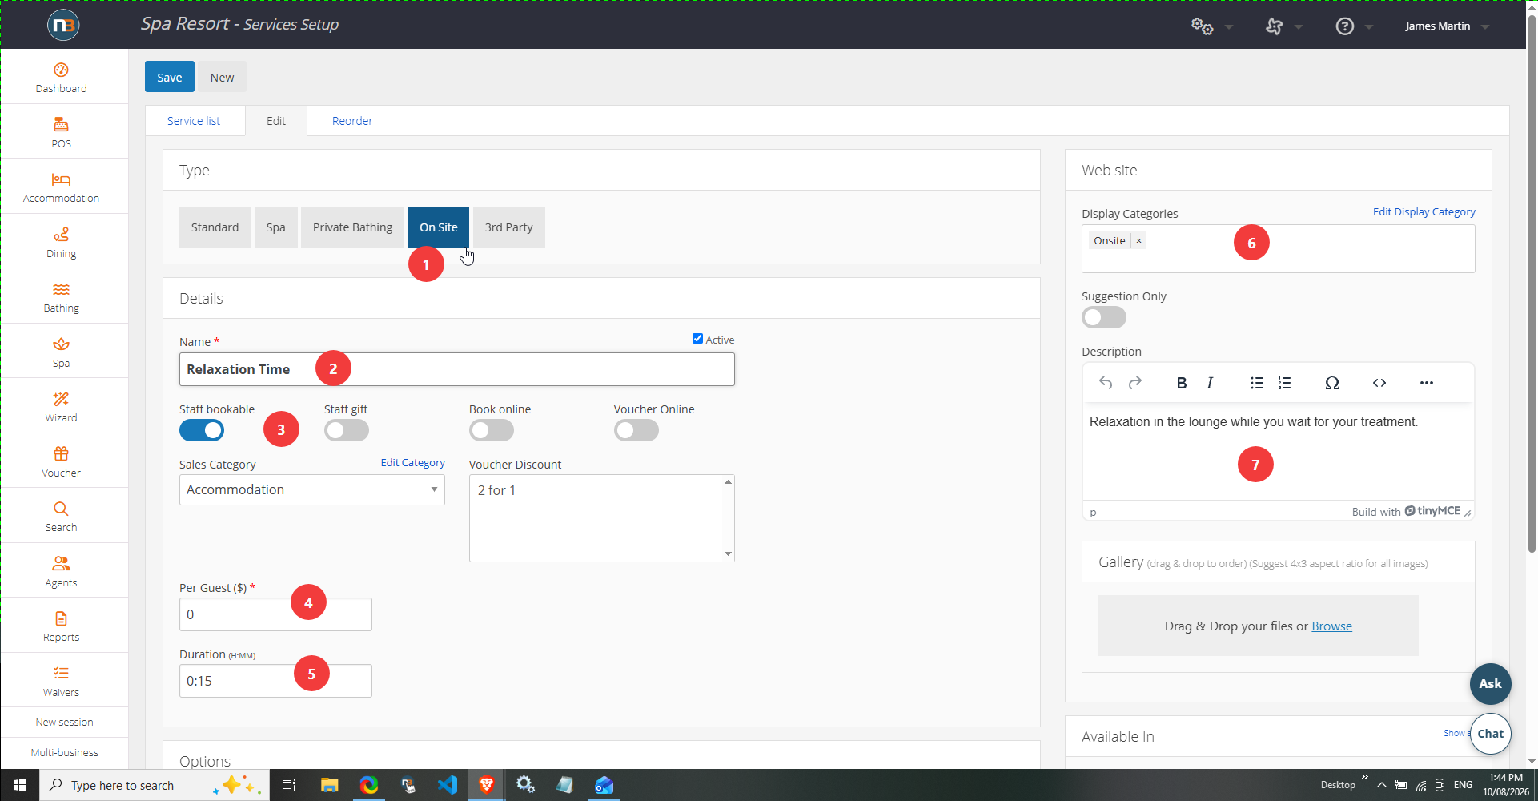Open Visual Studio Code from taskbar
The image size is (1538, 801).
tap(448, 785)
